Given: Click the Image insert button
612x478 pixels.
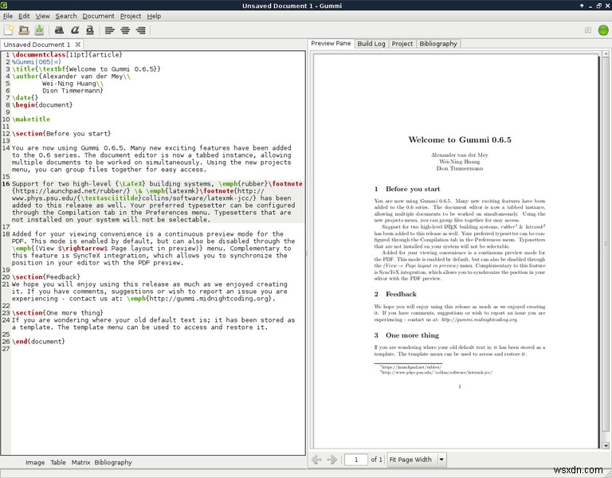Looking at the screenshot, I should [35, 462].
